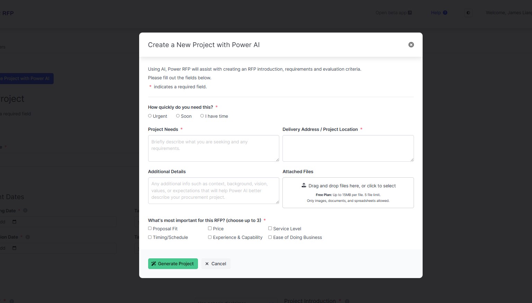Click the Open beta app external icon
Image resolution: width=532 pixels, height=303 pixels.
410,13
